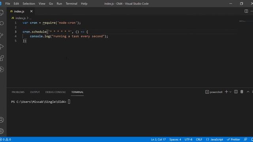Open the Live Share view in activity bar
The width and height of the screenshot is (253, 142).
2,69
